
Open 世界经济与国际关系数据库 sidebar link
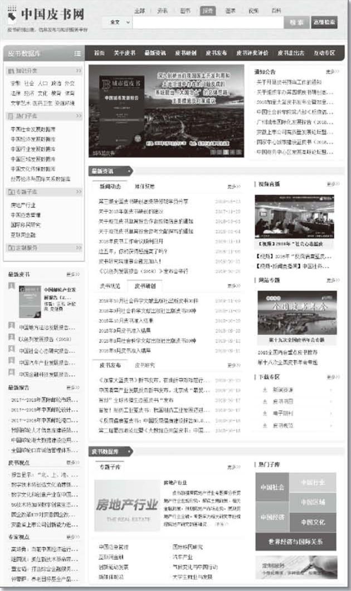point(41,179)
